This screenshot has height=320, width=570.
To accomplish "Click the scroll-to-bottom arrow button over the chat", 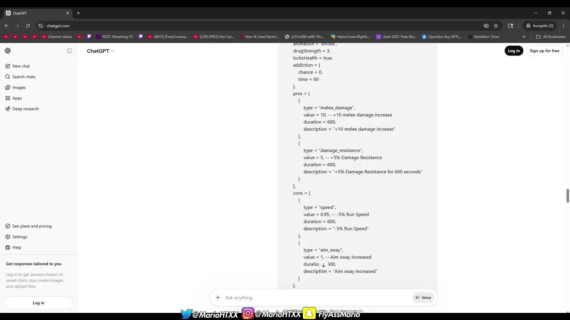I will [324, 265].
